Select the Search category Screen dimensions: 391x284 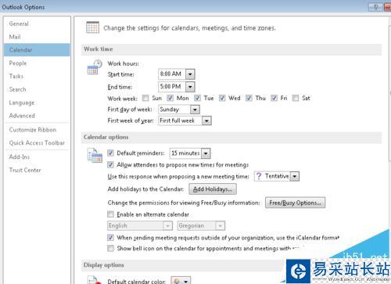point(37,89)
